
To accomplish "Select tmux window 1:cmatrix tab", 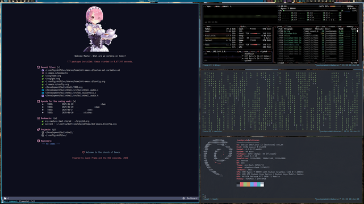I will 216,131.
